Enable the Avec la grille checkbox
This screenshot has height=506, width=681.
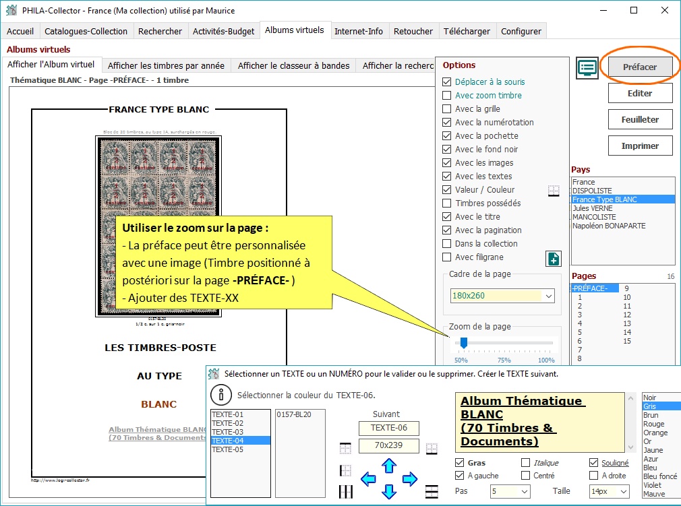point(446,109)
